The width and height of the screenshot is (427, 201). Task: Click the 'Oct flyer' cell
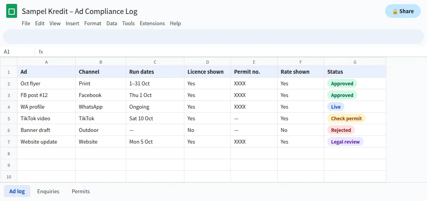pos(46,83)
